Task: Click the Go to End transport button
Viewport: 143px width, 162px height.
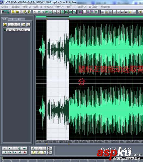Action: pyautogui.click(x=20, y=152)
